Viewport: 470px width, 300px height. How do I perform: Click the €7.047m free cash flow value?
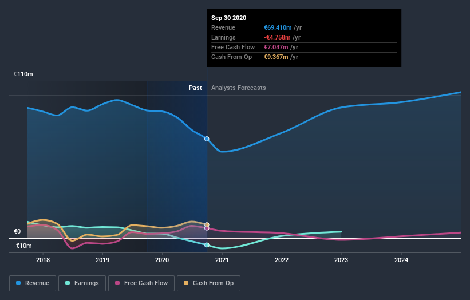pyautogui.click(x=276, y=47)
